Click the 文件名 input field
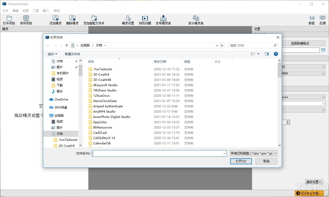The image size is (329, 197). tap(159, 153)
